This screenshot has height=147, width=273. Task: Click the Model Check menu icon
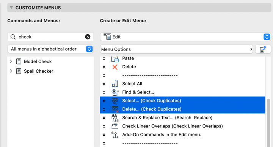19,61
